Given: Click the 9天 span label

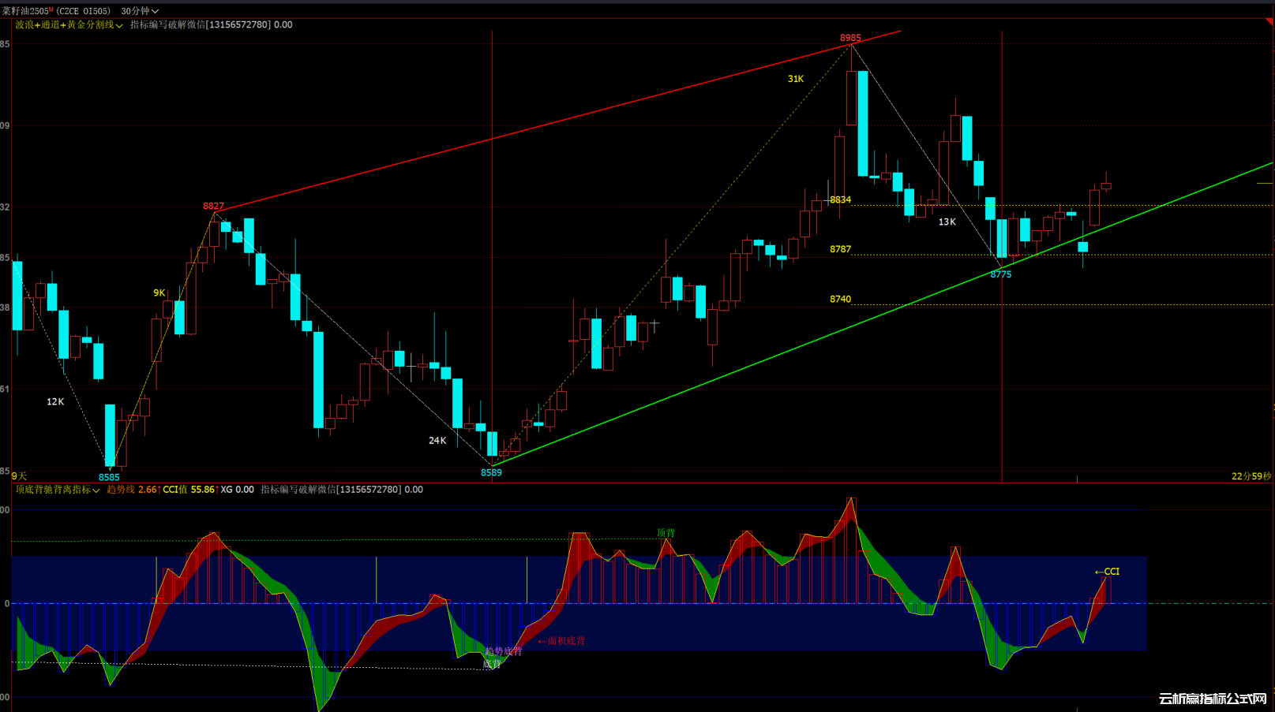Looking at the screenshot, I should 19,476.
